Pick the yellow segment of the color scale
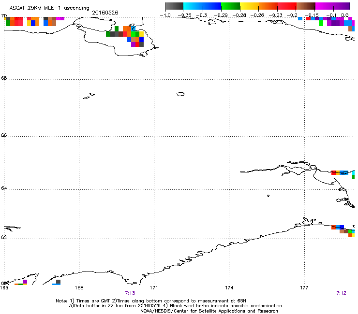Image resolution: width=358 pixels, height=314 pixels. (249, 6)
